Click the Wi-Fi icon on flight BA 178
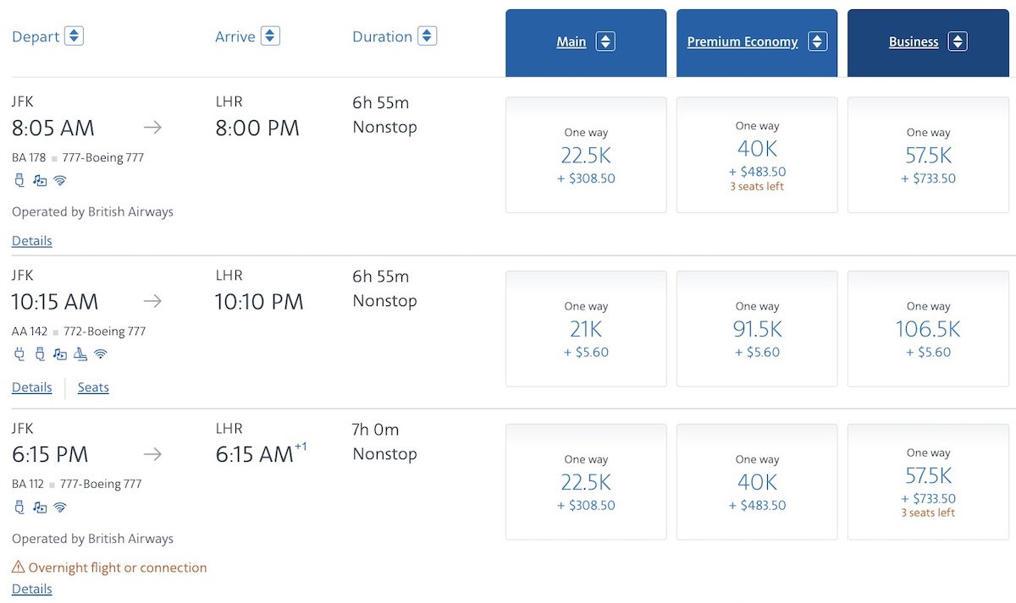The width and height of the screenshot is (1016, 603). pos(59,180)
